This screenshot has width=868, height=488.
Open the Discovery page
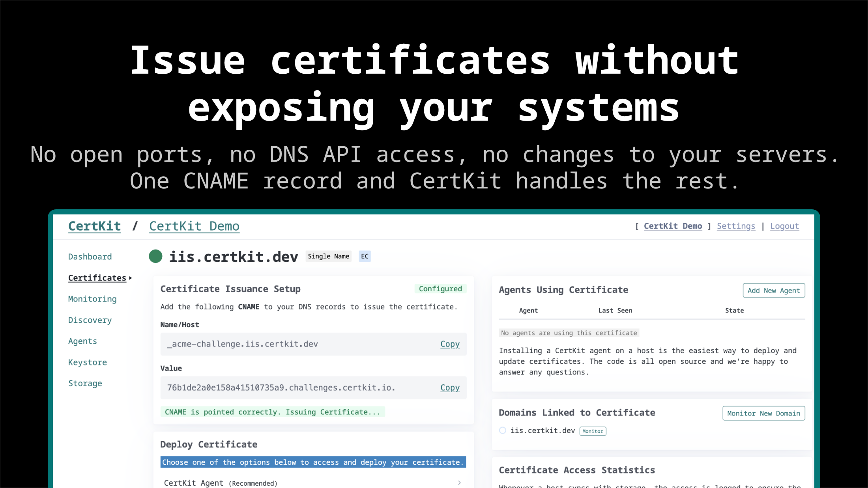(x=90, y=320)
